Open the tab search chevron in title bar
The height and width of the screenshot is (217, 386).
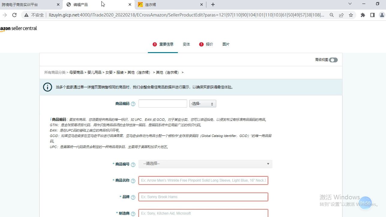point(350,4)
